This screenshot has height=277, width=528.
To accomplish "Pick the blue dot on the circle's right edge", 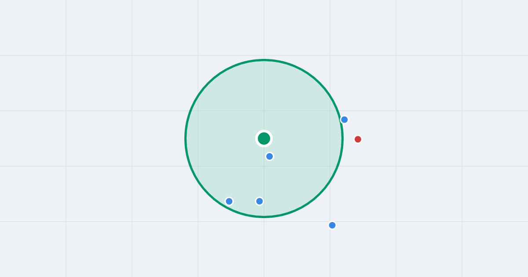I will pos(344,120).
